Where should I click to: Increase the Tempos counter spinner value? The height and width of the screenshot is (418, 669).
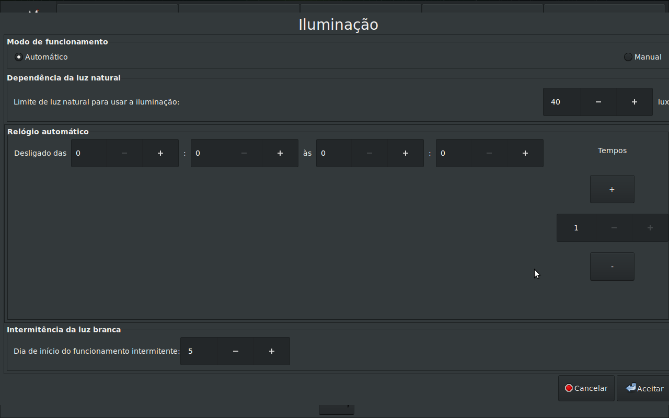tap(650, 228)
